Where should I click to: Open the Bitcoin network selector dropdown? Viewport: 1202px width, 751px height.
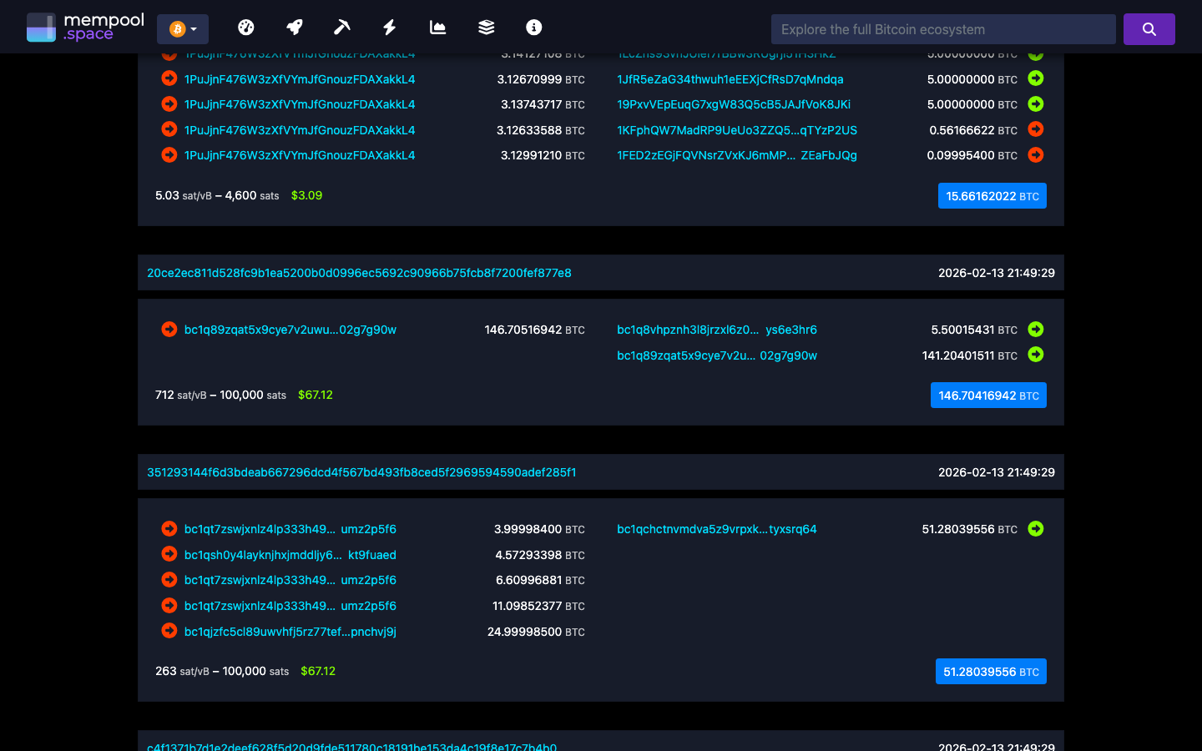coord(182,28)
